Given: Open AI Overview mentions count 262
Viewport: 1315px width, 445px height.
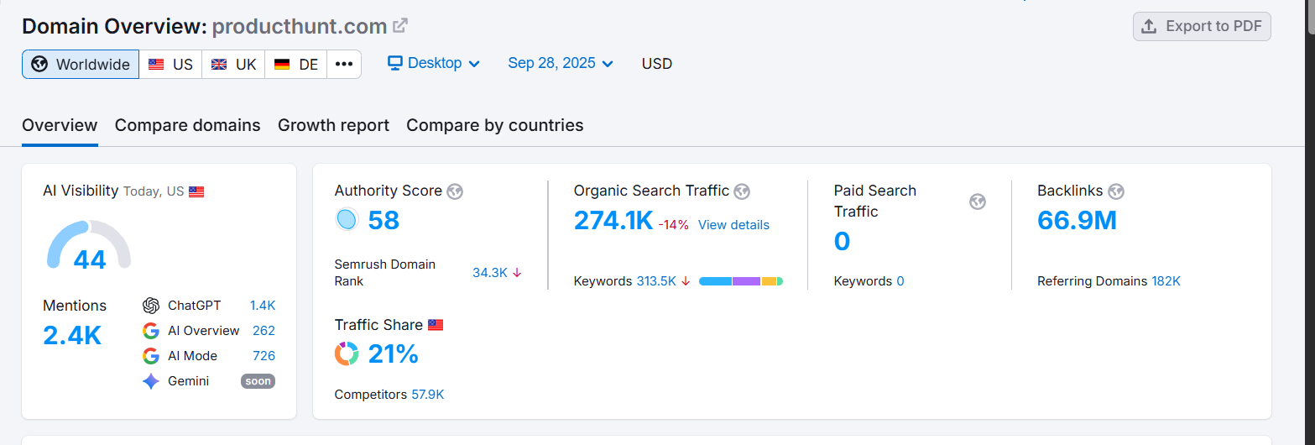Looking at the screenshot, I should tap(264, 331).
